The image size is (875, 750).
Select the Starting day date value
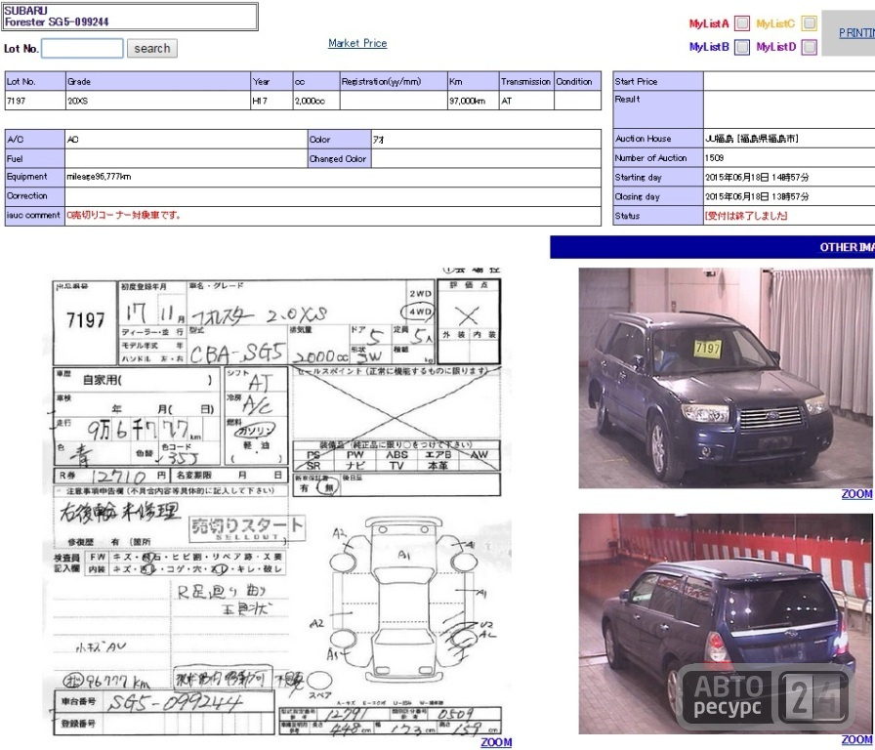757,177
